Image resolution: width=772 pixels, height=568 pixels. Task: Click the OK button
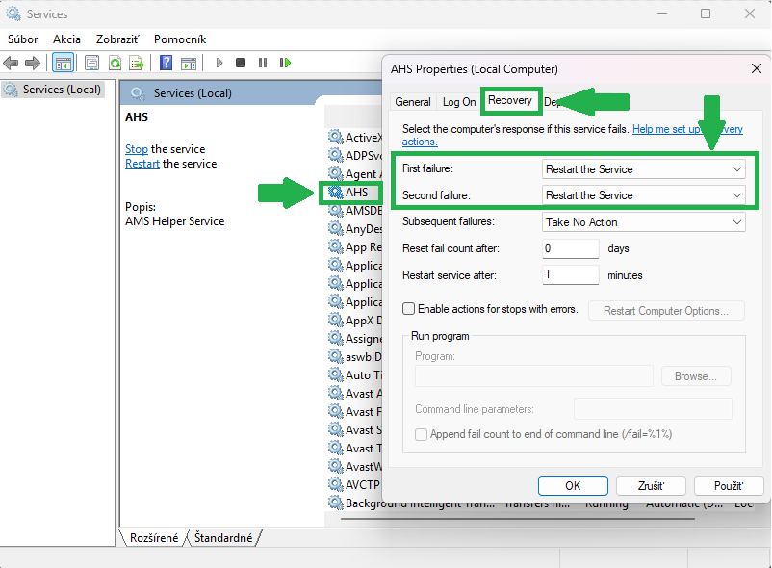click(x=573, y=486)
